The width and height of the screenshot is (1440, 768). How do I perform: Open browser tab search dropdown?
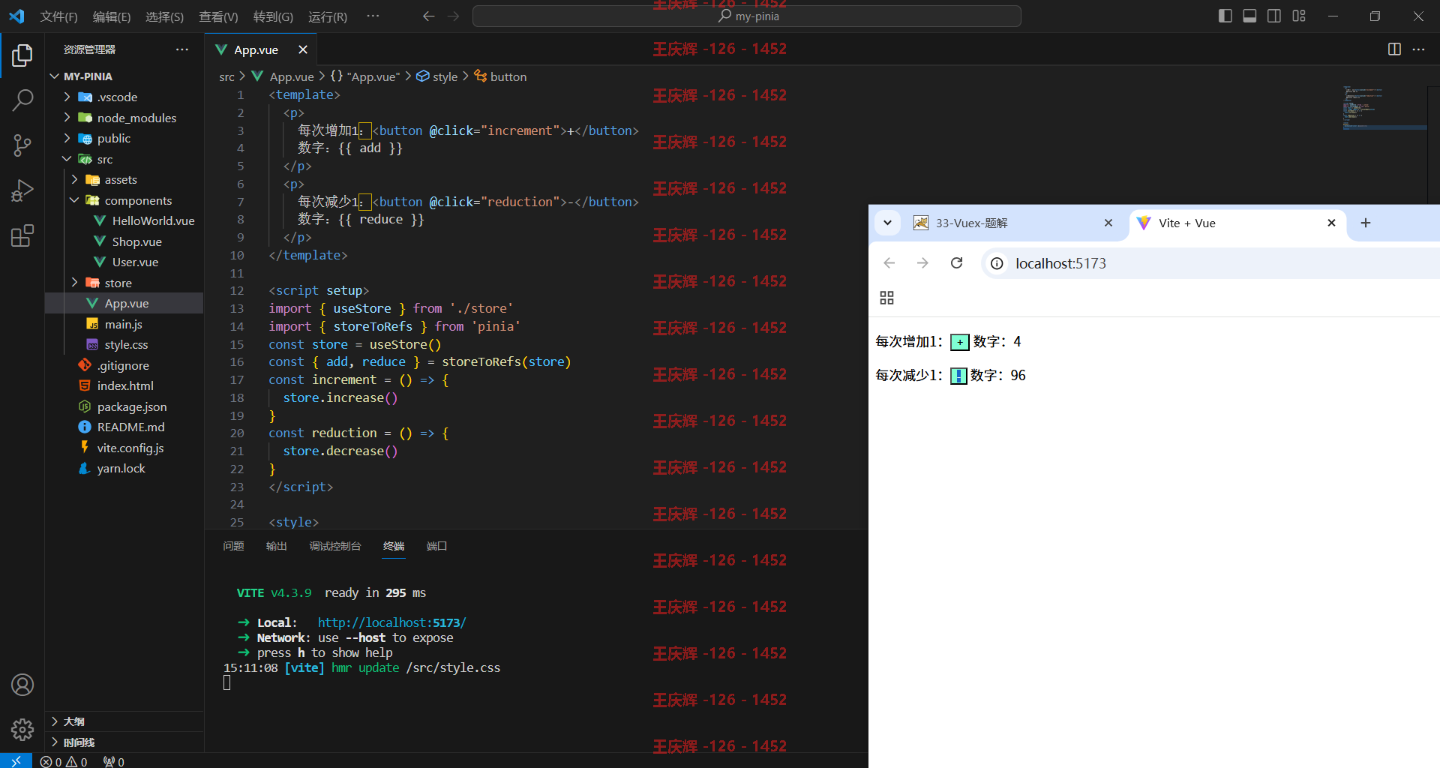point(887,223)
